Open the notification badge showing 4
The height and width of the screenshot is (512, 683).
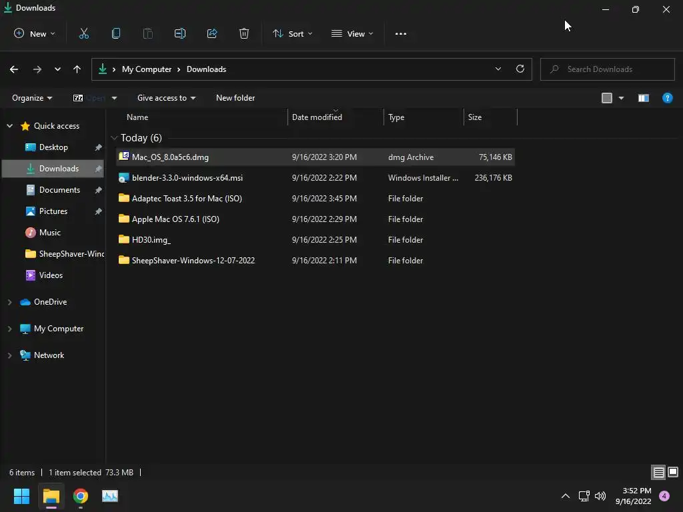pos(664,496)
